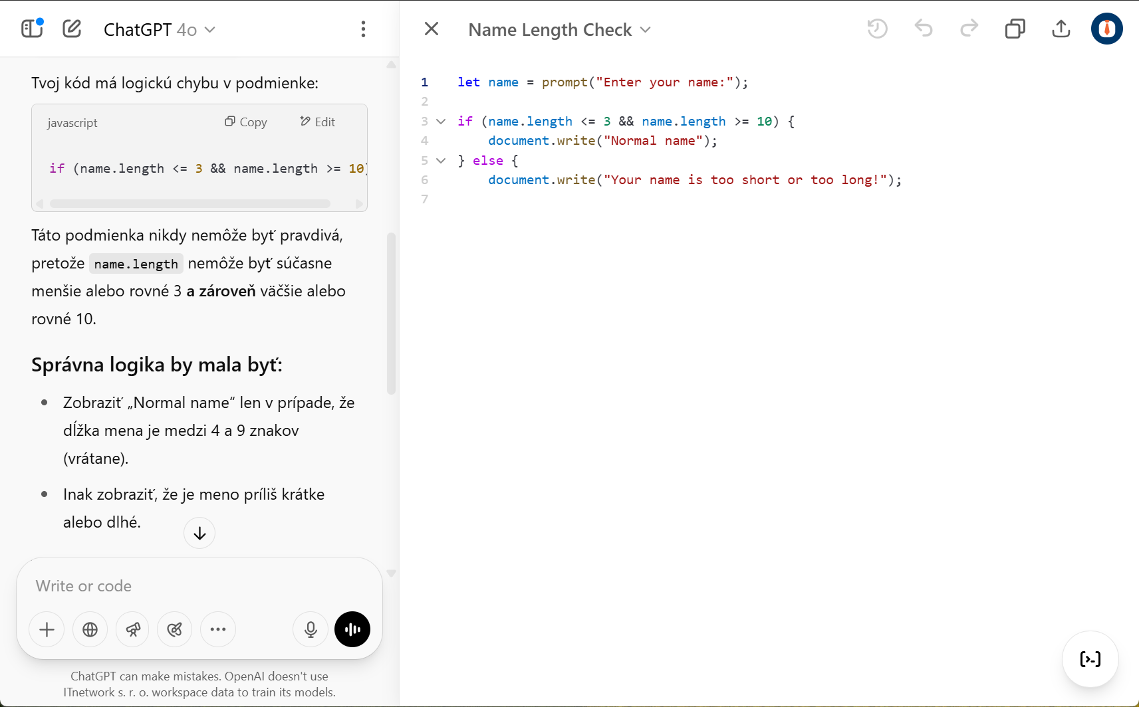The width and height of the screenshot is (1139, 707).
Task: Collapse the else block on line 5
Action: (x=441, y=161)
